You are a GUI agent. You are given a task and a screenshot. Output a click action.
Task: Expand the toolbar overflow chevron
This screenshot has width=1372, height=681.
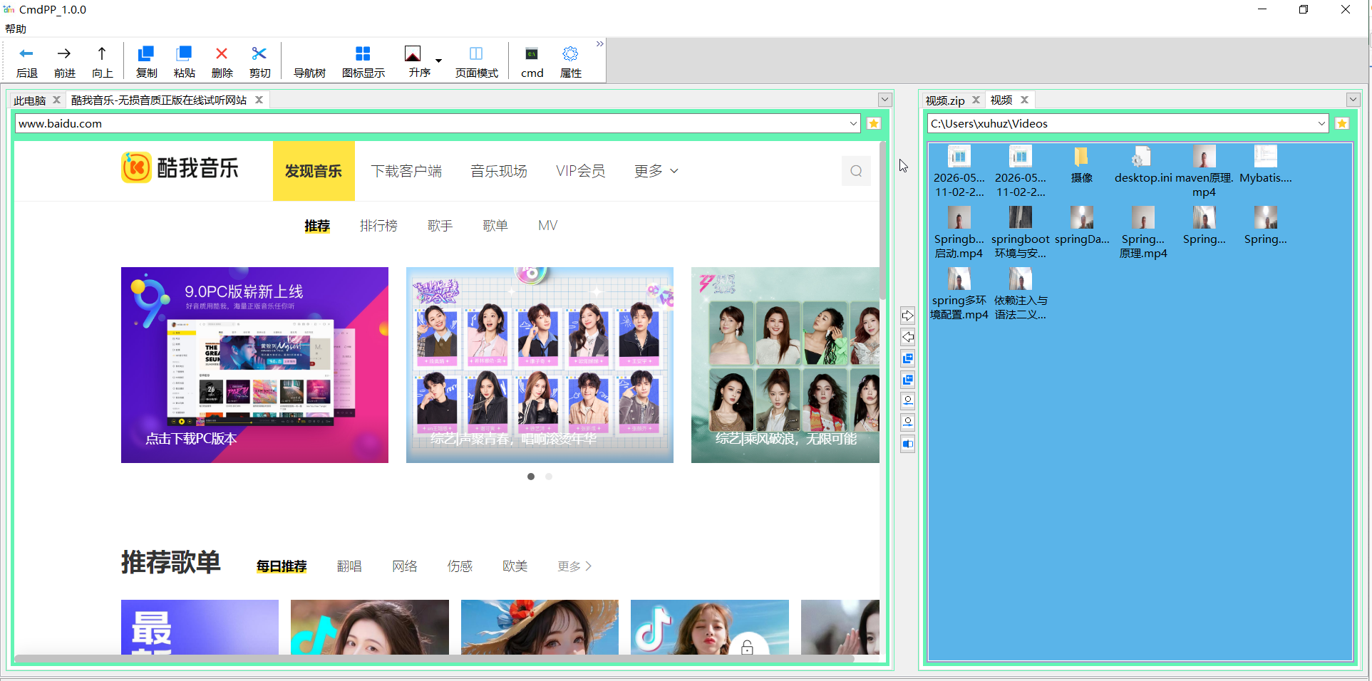pyautogui.click(x=599, y=44)
